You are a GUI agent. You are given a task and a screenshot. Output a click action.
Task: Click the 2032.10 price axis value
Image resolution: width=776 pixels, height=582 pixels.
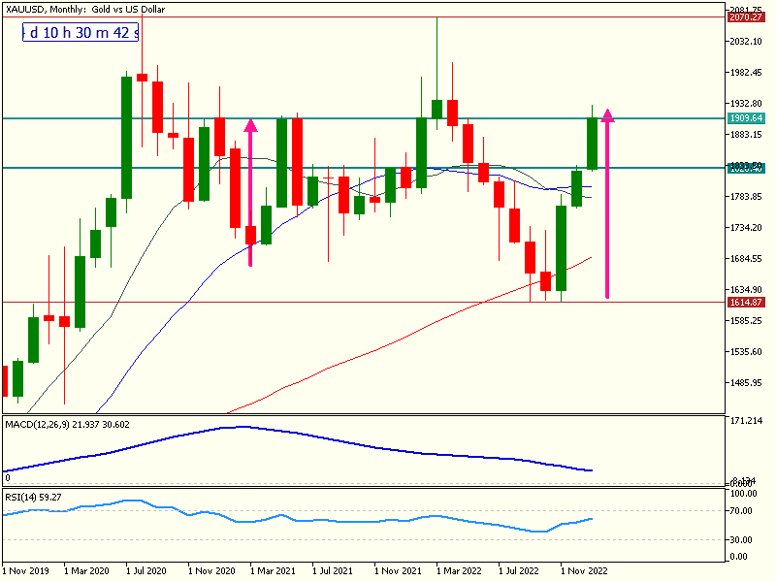pyautogui.click(x=749, y=42)
